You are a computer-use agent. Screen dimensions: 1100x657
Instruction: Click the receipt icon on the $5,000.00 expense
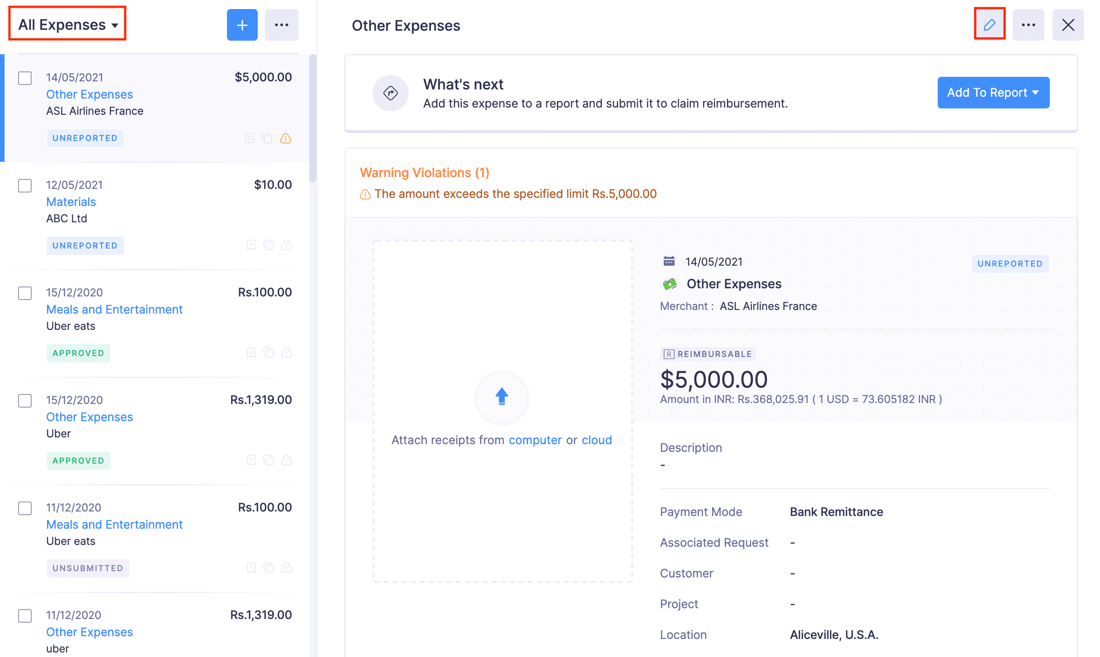point(250,138)
